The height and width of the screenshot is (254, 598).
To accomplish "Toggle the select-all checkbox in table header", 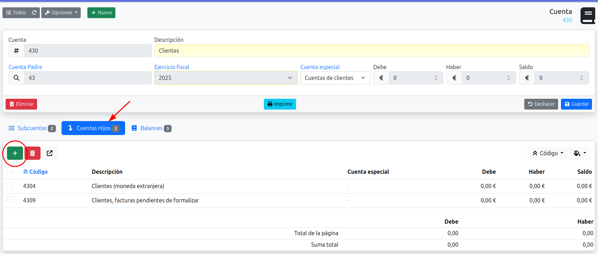I will click(x=10, y=170).
